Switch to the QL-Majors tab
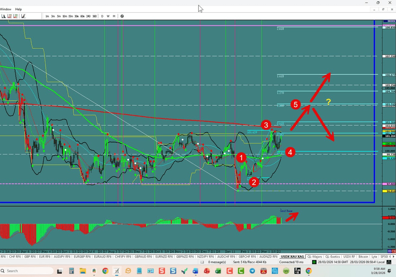Screen dimensions: 396x277 pos(314,256)
